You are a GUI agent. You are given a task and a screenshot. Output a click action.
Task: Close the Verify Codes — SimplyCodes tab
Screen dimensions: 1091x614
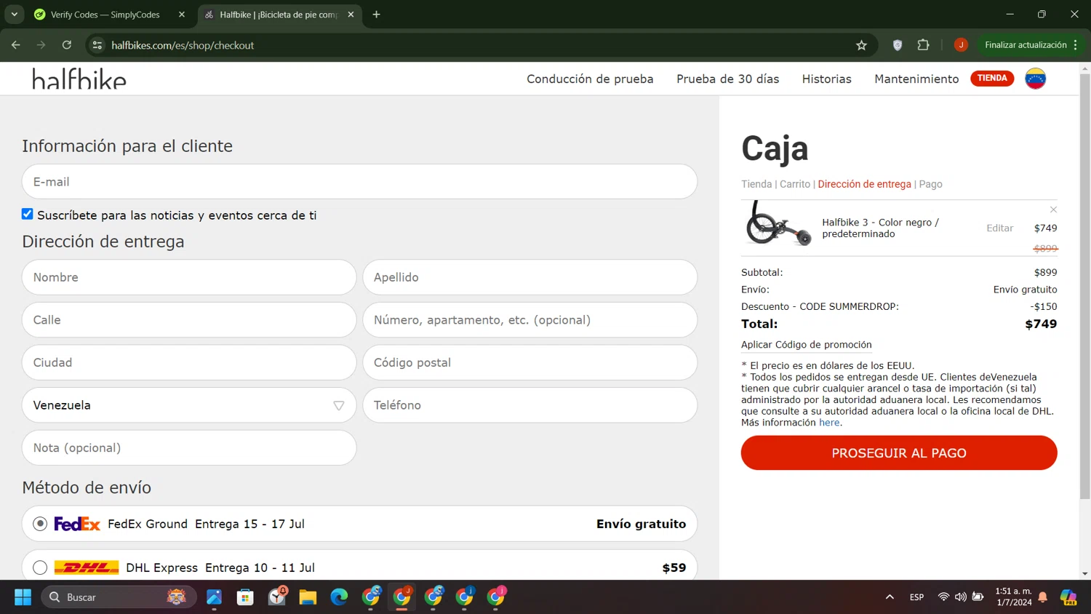tap(182, 15)
